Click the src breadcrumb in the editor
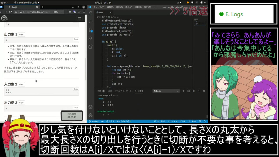279x157 pixels. (x=98, y=17)
